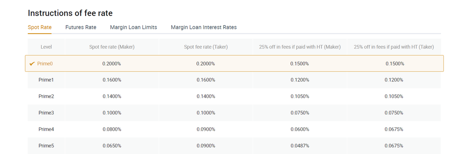The image size is (466, 154).
Task: Select the Margin Loan Interest Rates tab
Action: [204, 27]
